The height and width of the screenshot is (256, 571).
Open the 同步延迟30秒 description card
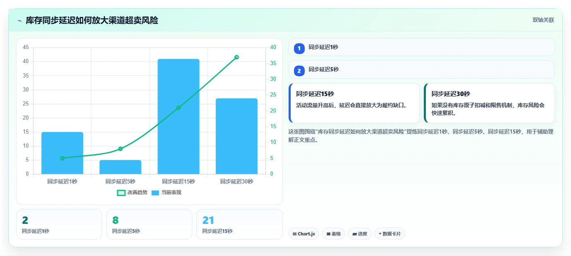click(x=489, y=103)
